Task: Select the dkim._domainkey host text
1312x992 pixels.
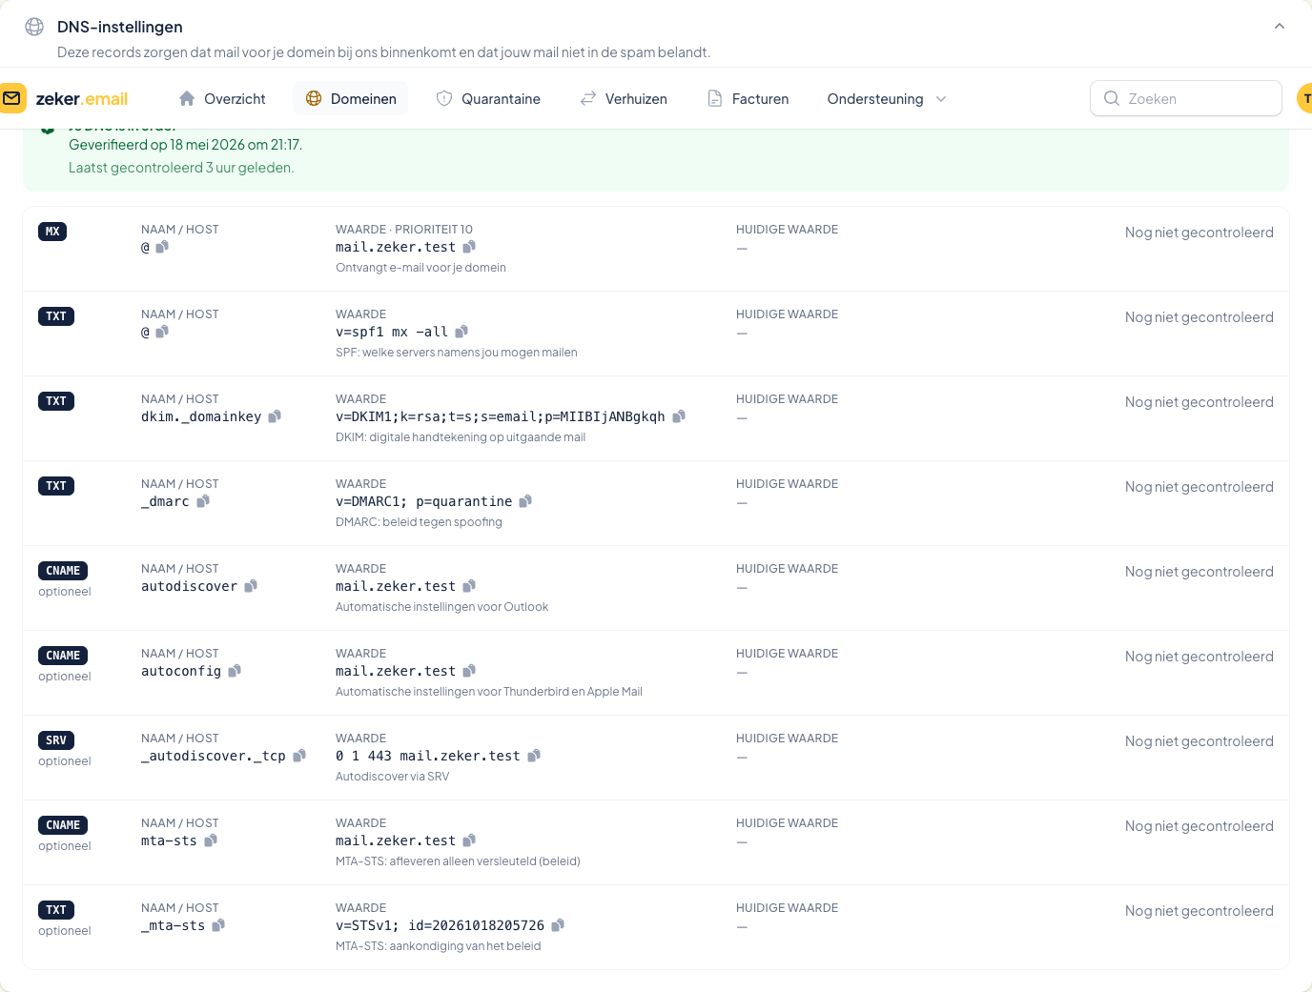Action: [x=201, y=416]
